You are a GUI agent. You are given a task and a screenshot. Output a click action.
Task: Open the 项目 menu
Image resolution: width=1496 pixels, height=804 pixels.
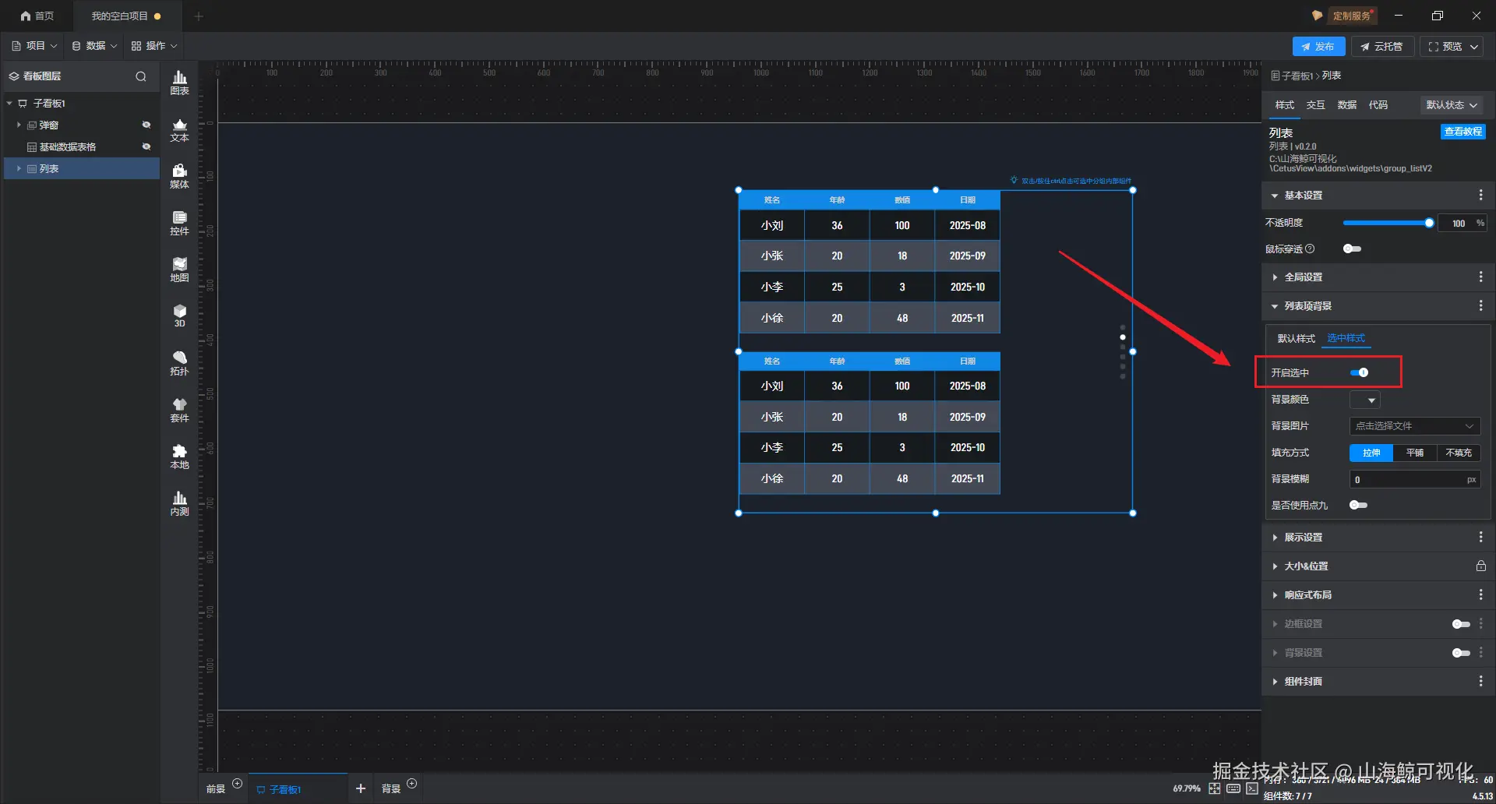coord(34,46)
